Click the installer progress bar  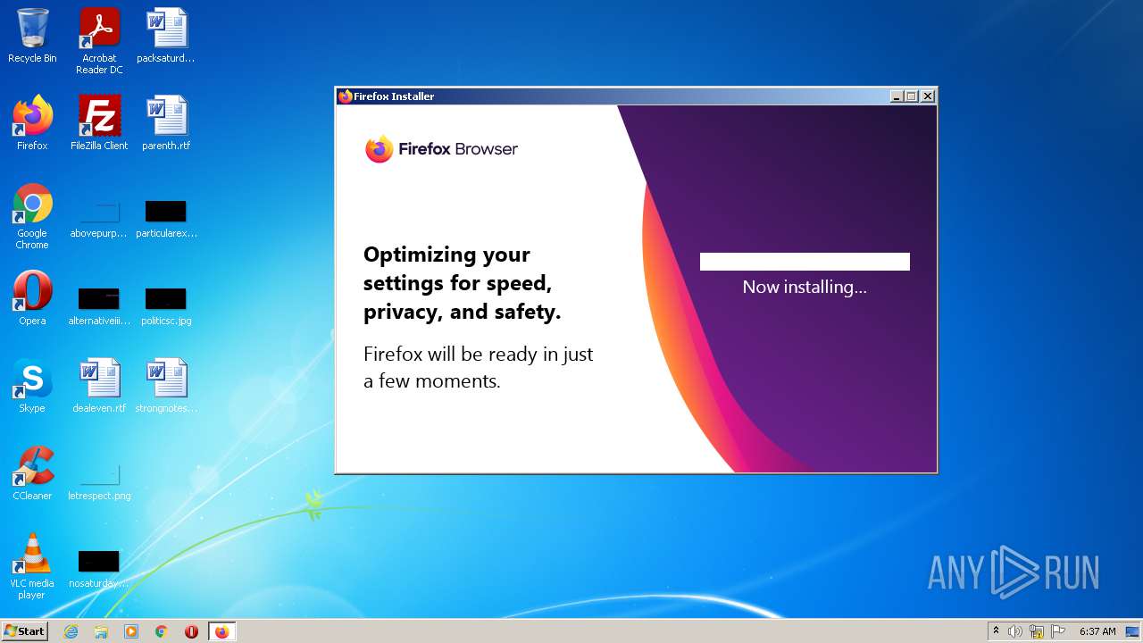pos(805,262)
